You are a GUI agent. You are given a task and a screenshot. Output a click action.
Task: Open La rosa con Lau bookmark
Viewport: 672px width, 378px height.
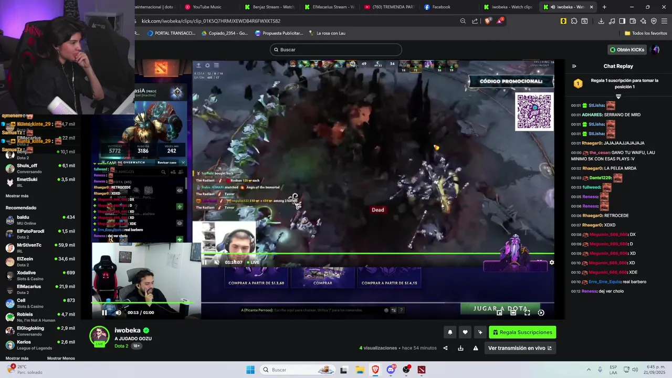(x=326, y=33)
